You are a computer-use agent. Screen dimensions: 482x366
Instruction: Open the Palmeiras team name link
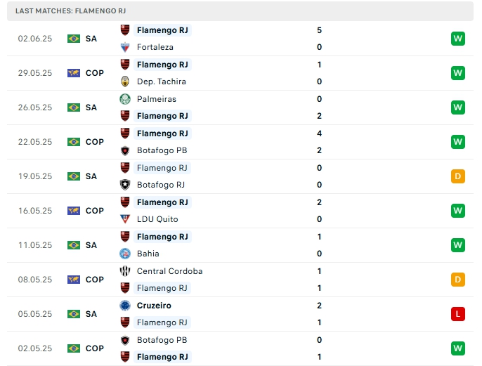(157, 99)
